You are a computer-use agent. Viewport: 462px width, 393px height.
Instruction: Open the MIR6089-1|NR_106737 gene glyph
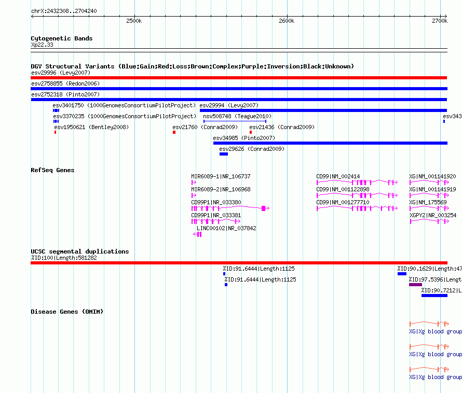[x=194, y=183]
